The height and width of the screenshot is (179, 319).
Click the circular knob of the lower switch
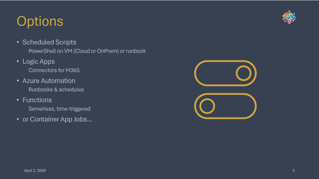(x=207, y=106)
